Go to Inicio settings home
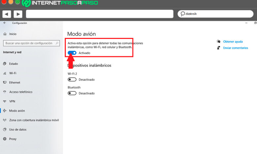Viewport: 257px width, 154px height. pos(13,34)
